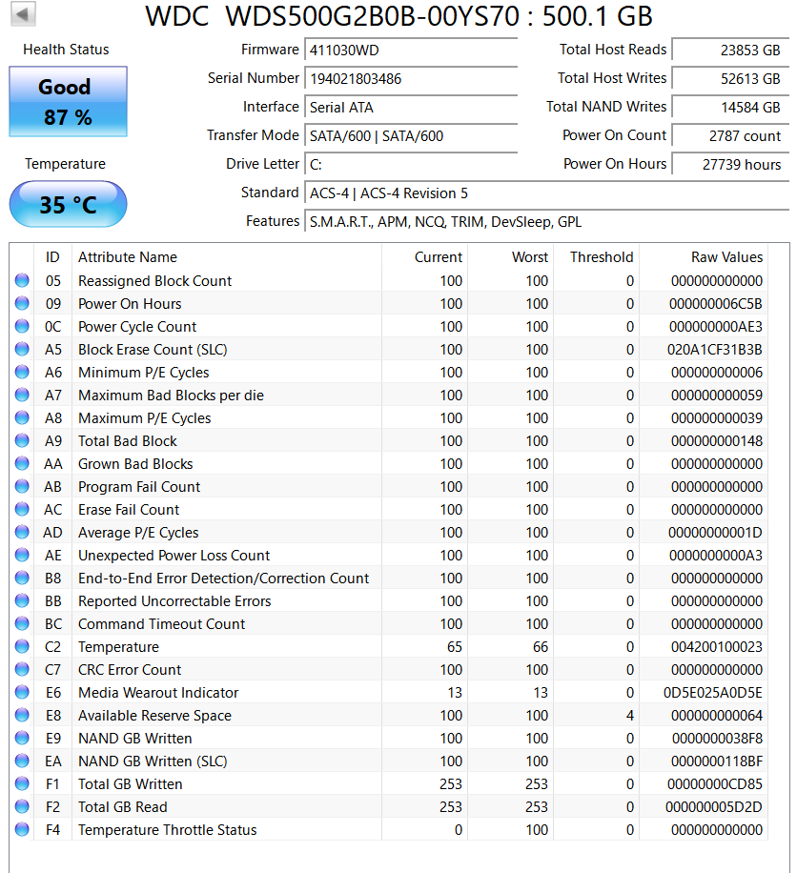Select raw value 0D5E025A0D5E

(x=713, y=693)
